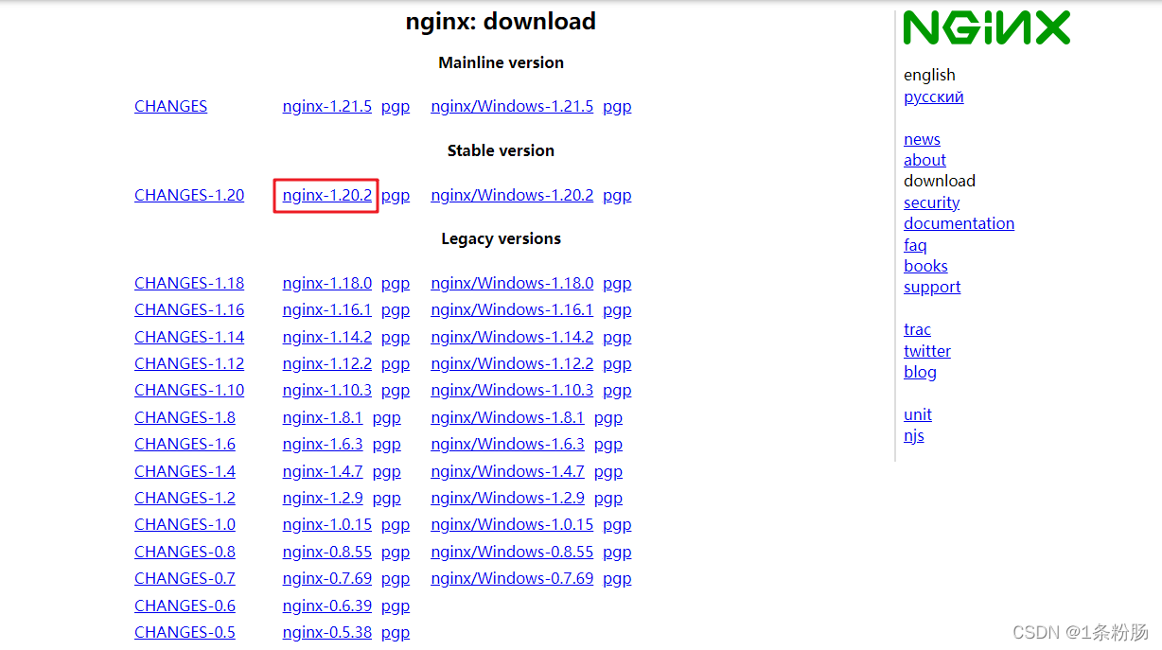This screenshot has width=1162, height=650.
Task: Download nginx-1.8.1 source
Action: click(x=323, y=418)
